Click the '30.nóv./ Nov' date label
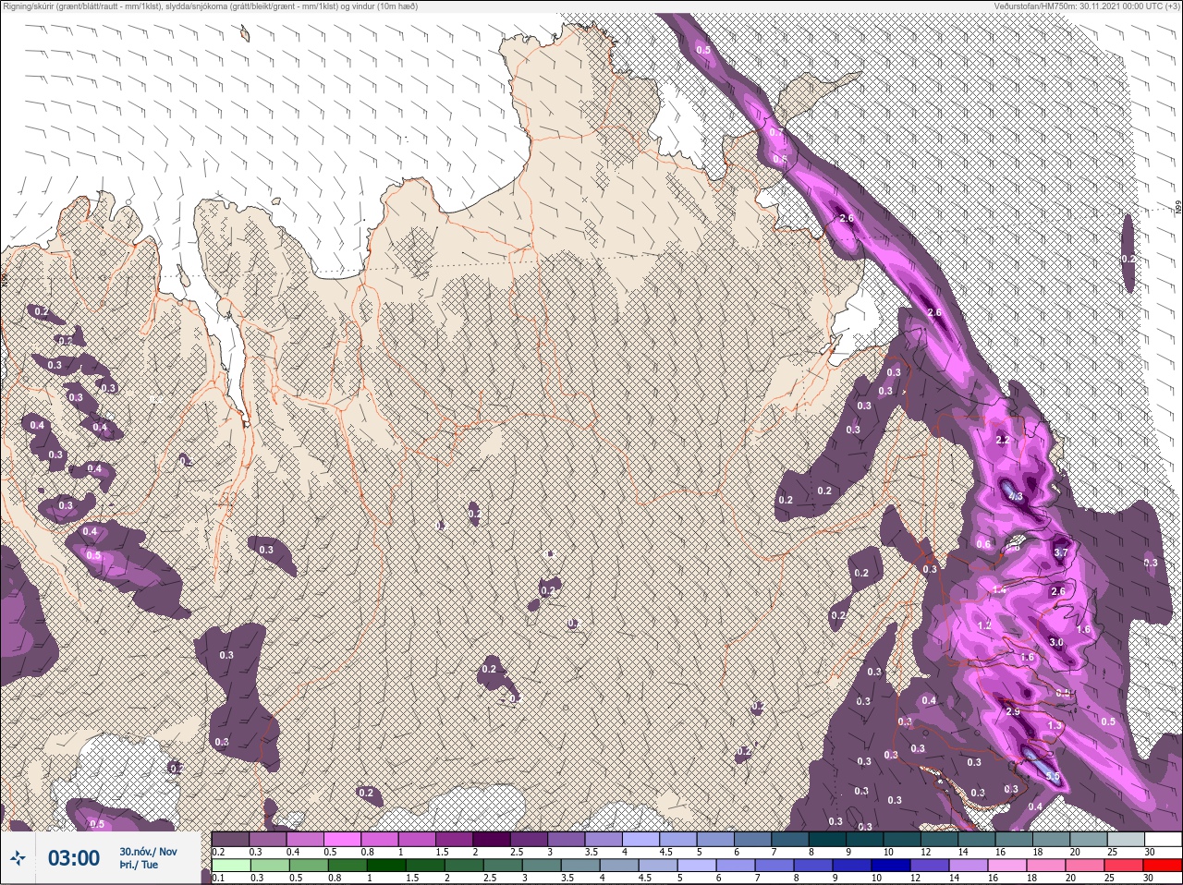Image resolution: width=1183 pixels, height=885 pixels. 148,851
